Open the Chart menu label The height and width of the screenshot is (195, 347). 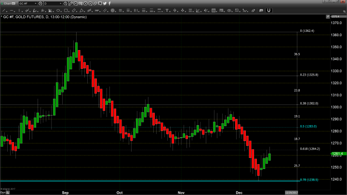(6, 3)
